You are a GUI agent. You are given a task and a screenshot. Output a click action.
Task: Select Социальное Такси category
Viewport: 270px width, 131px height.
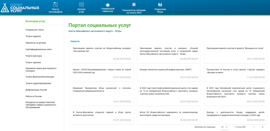[35, 30]
